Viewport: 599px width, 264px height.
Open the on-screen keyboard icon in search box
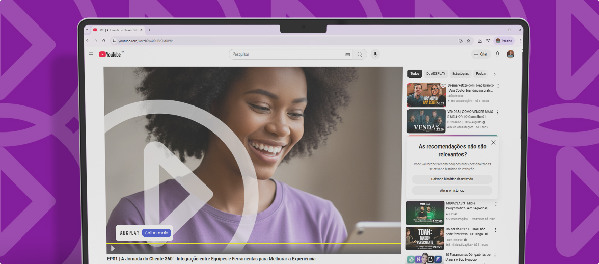[x=348, y=55]
